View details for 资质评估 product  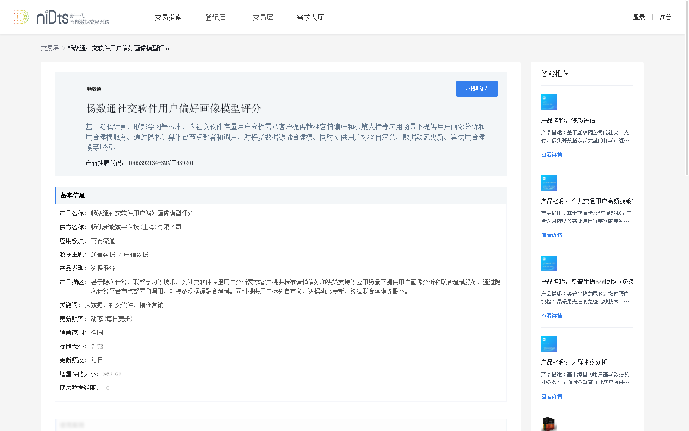(552, 155)
